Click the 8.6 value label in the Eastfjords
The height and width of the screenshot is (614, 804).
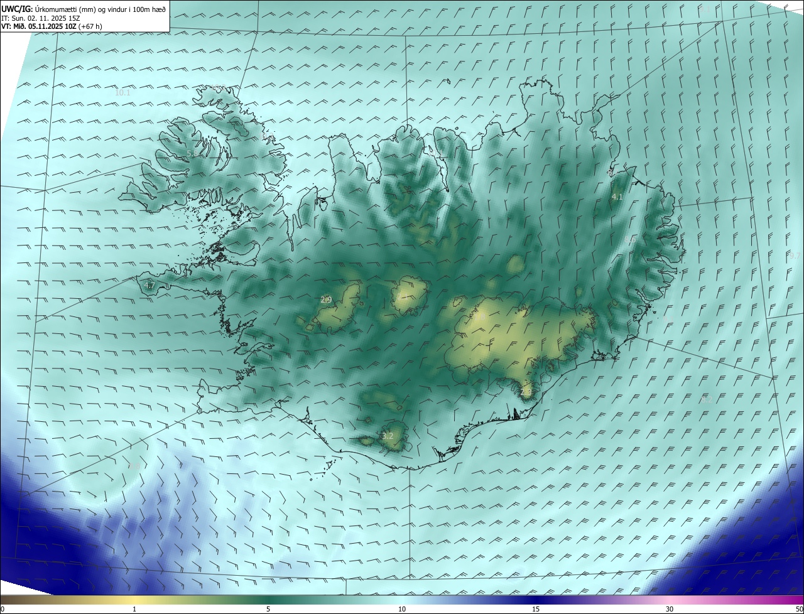630,240
